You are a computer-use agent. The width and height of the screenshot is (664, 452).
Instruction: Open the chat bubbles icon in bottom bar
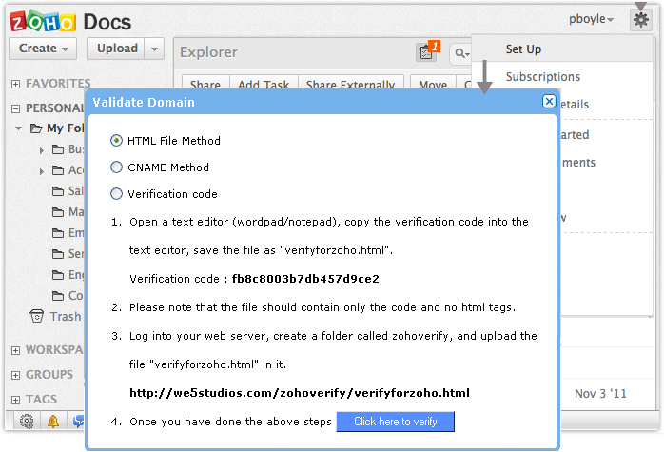(78, 422)
